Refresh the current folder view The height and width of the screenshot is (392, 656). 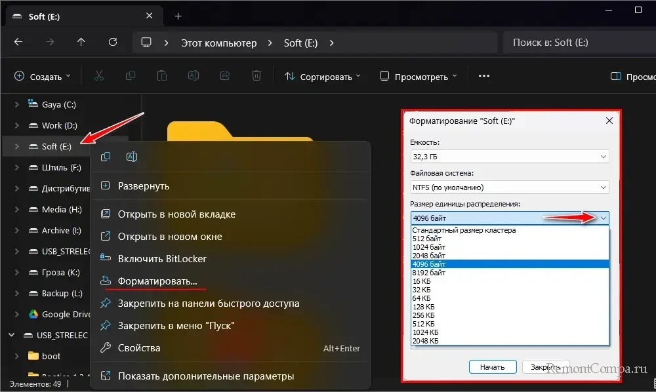point(113,42)
